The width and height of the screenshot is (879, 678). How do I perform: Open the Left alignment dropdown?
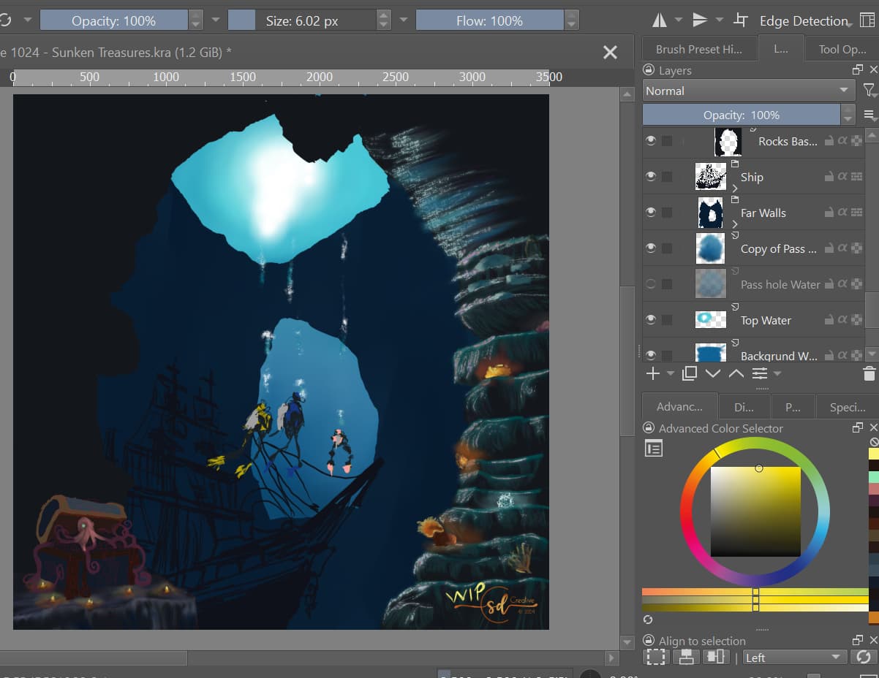coord(793,658)
